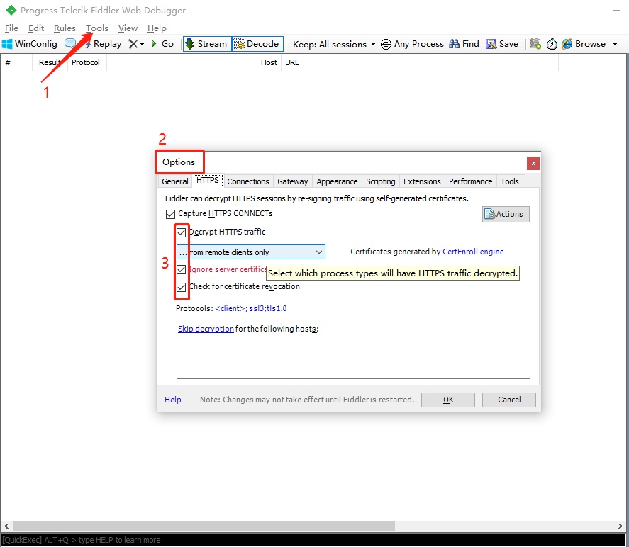Click the scroll left arrow of session list
This screenshot has width=629, height=547.
click(x=6, y=526)
